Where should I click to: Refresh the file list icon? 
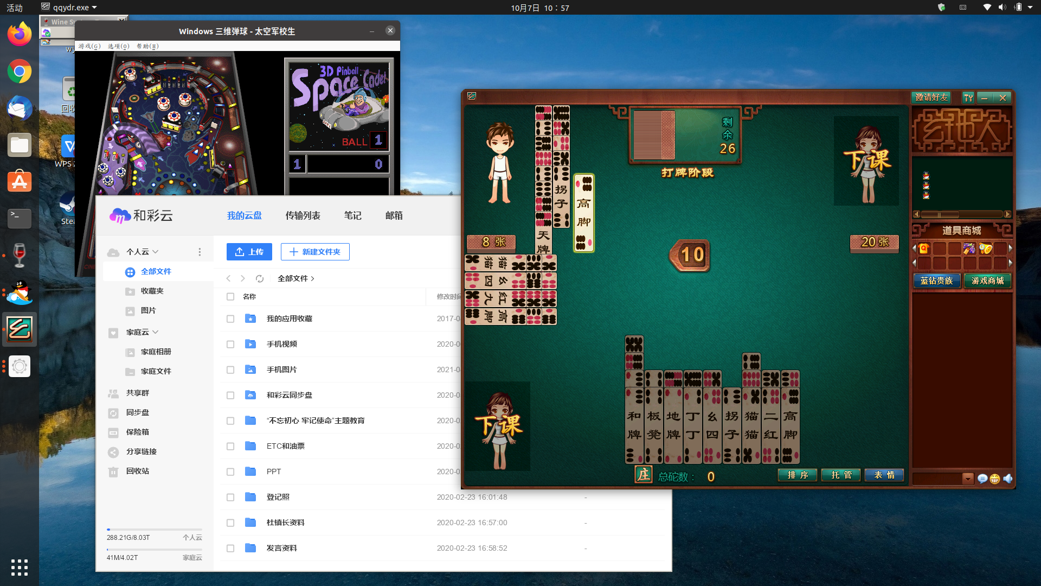click(260, 278)
